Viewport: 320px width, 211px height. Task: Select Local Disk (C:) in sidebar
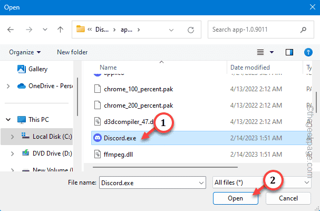pyautogui.click(x=52, y=137)
